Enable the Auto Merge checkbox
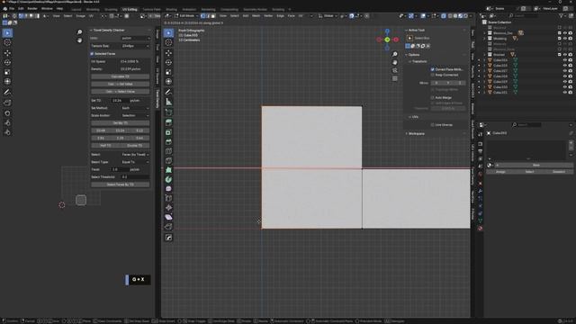The width and height of the screenshot is (576, 324). pyautogui.click(x=433, y=98)
